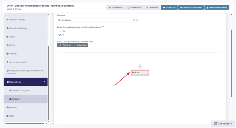236x128 pixels.
Task: Click sidebar scroll down arrow
Action: click(x=49, y=121)
